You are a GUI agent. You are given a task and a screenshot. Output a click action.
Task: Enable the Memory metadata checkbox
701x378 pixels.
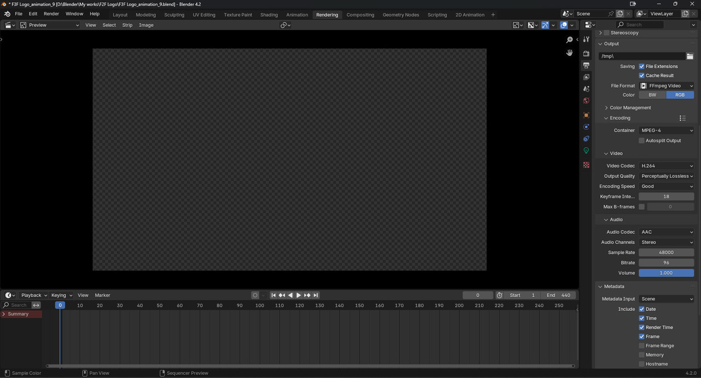pyautogui.click(x=642, y=355)
